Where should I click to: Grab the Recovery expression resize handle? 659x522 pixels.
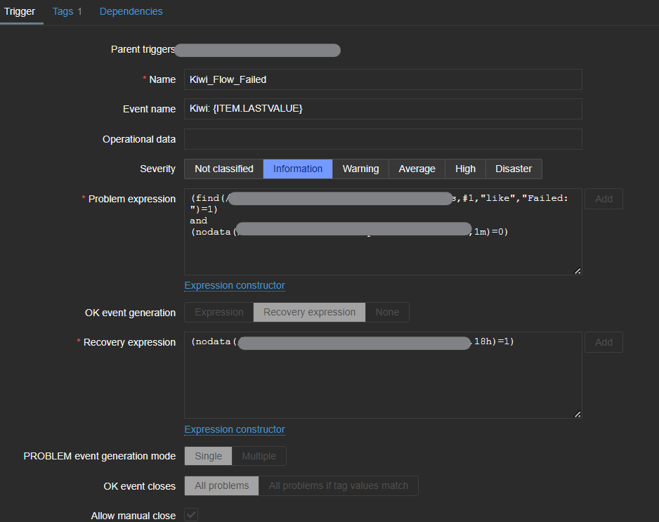(578, 415)
